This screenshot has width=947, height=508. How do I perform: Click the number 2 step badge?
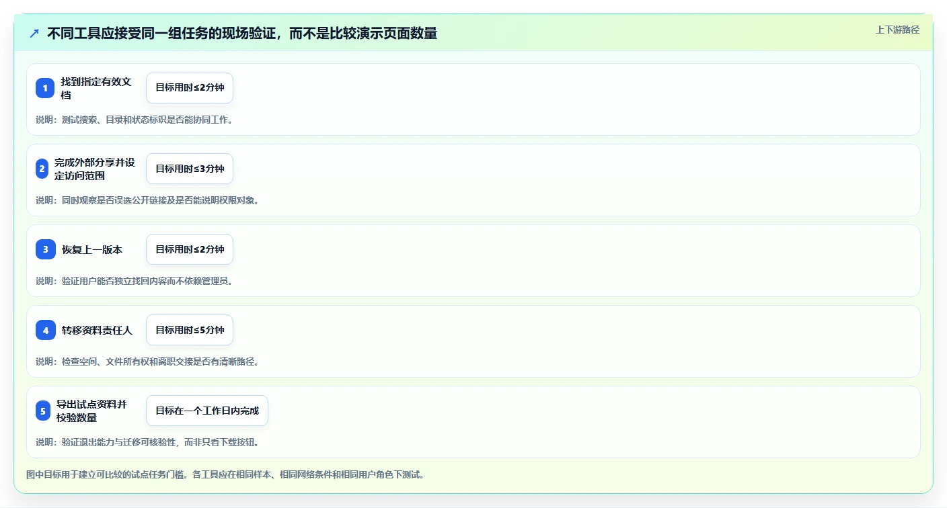click(42, 169)
